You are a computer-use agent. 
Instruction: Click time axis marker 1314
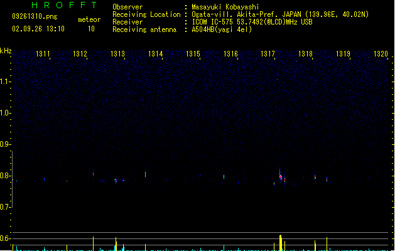pyautogui.click(x=156, y=54)
